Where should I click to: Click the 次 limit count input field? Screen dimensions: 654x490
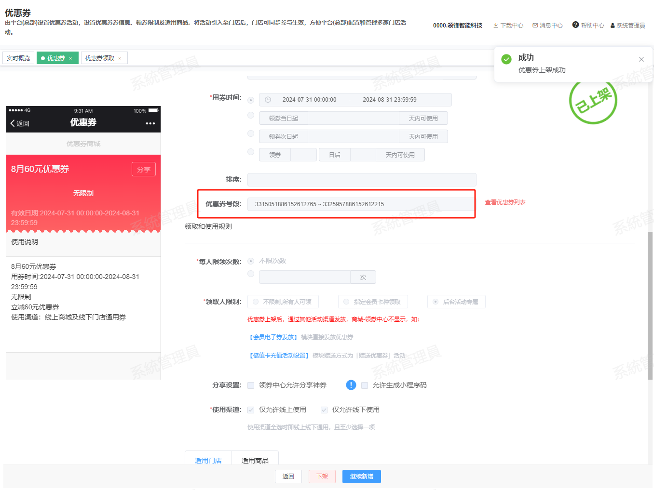click(x=305, y=277)
